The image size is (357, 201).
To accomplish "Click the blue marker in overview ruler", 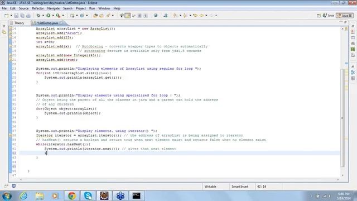I will (x=346, y=63).
